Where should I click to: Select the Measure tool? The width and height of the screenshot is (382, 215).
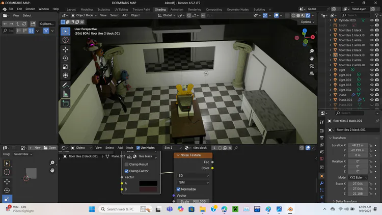[x=65, y=94]
